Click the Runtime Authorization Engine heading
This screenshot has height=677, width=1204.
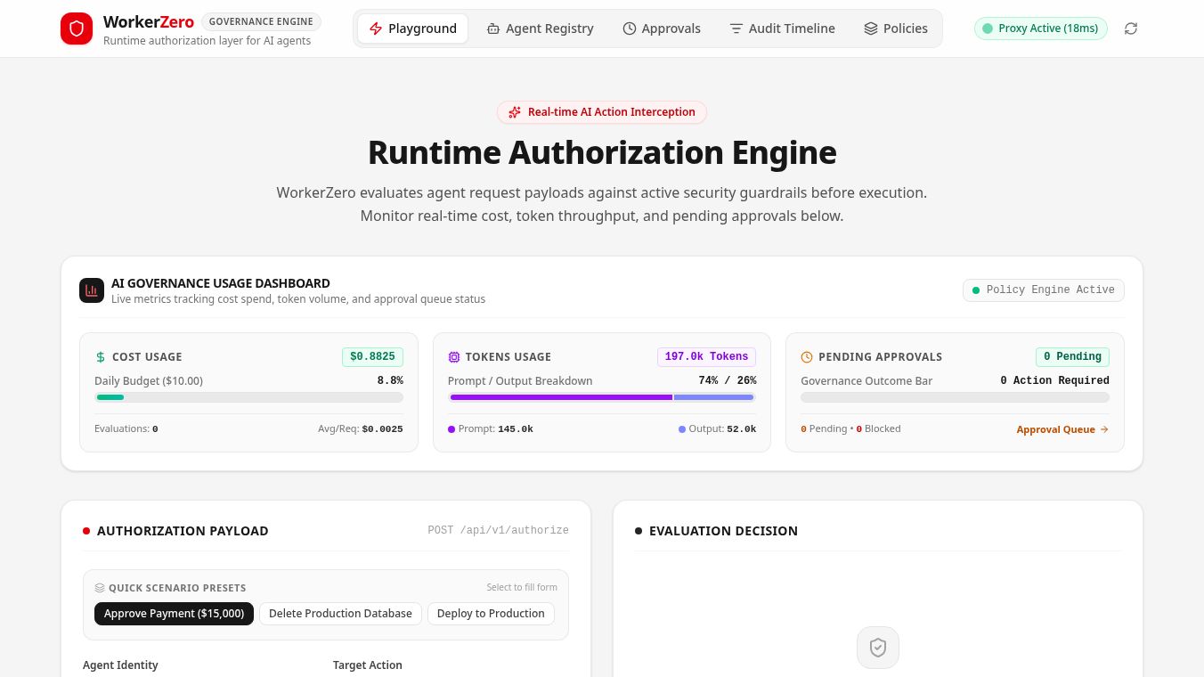[x=602, y=152]
